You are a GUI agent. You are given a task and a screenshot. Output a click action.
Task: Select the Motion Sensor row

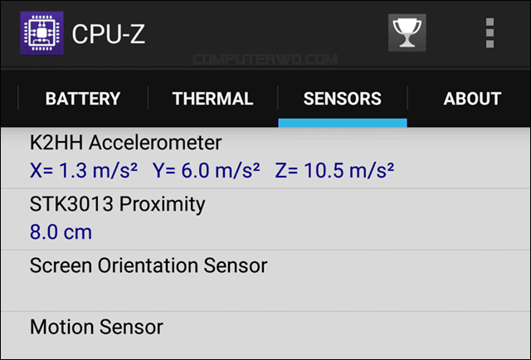(265, 336)
